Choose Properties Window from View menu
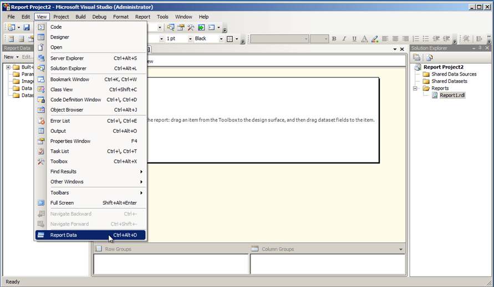This screenshot has width=494, height=287. coord(90,141)
